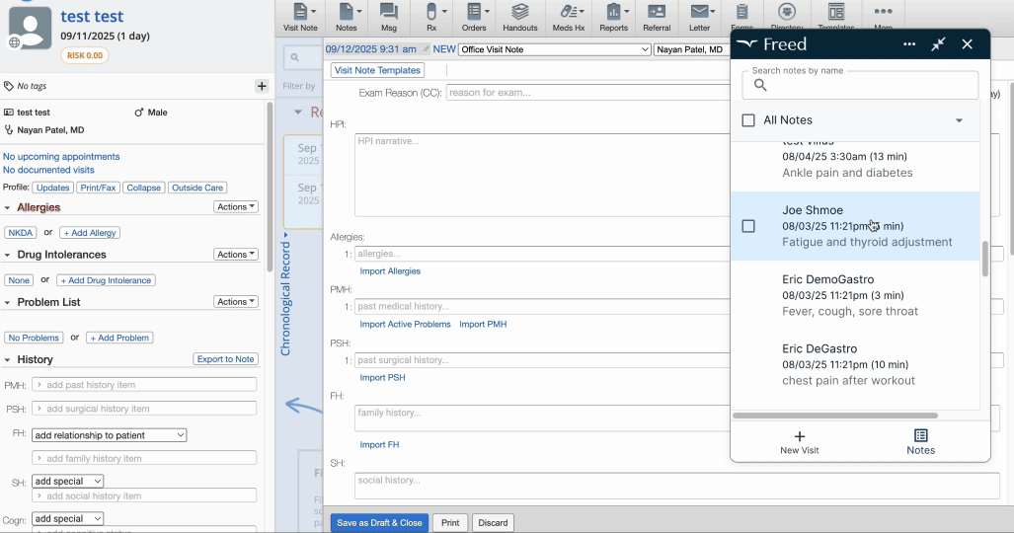Check the Joe Shmoe note checkbox

[x=748, y=226]
